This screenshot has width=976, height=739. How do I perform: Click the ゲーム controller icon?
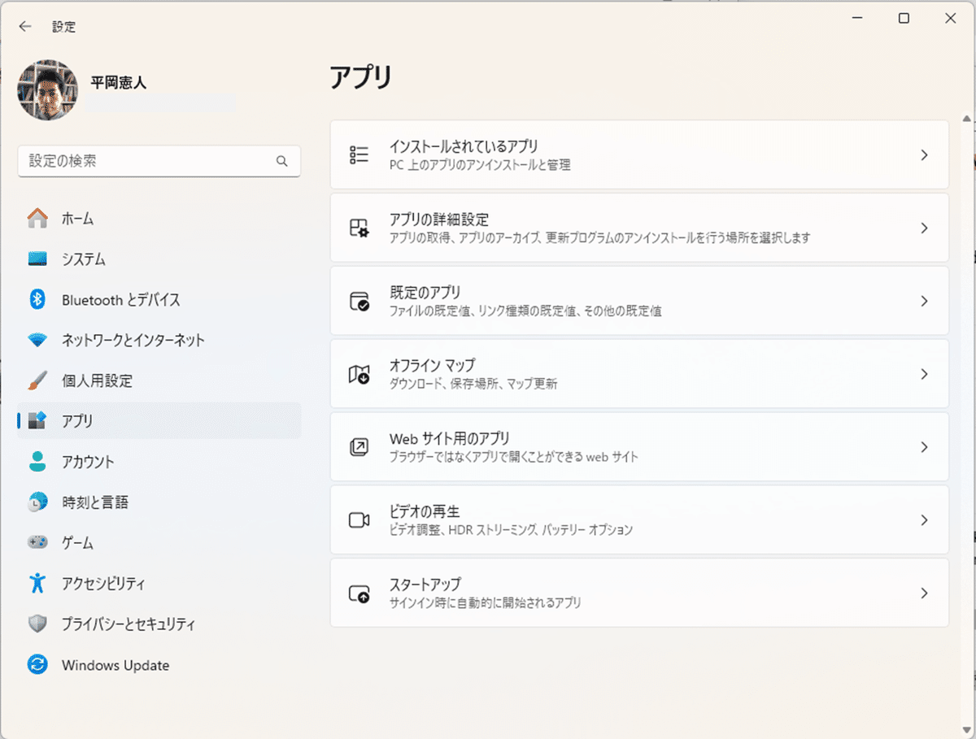(x=37, y=542)
